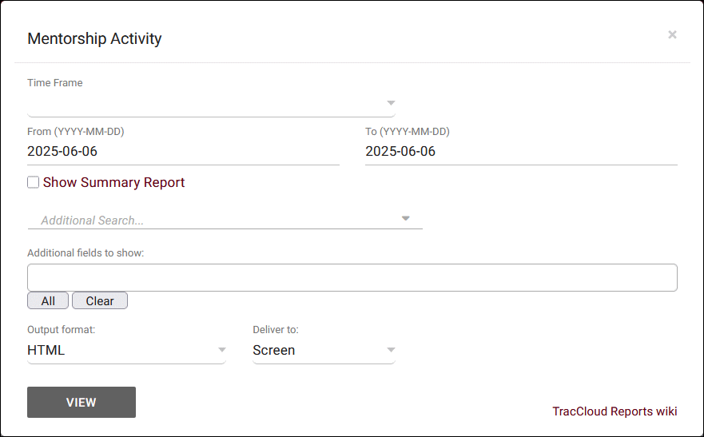Open the Time Frame dropdown field
Screen dimensions: 704x437
click(x=204, y=104)
